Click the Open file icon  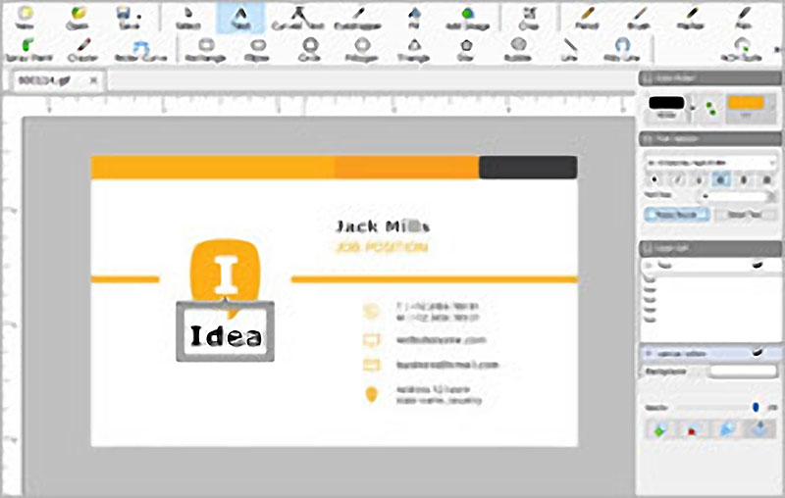click(77, 18)
